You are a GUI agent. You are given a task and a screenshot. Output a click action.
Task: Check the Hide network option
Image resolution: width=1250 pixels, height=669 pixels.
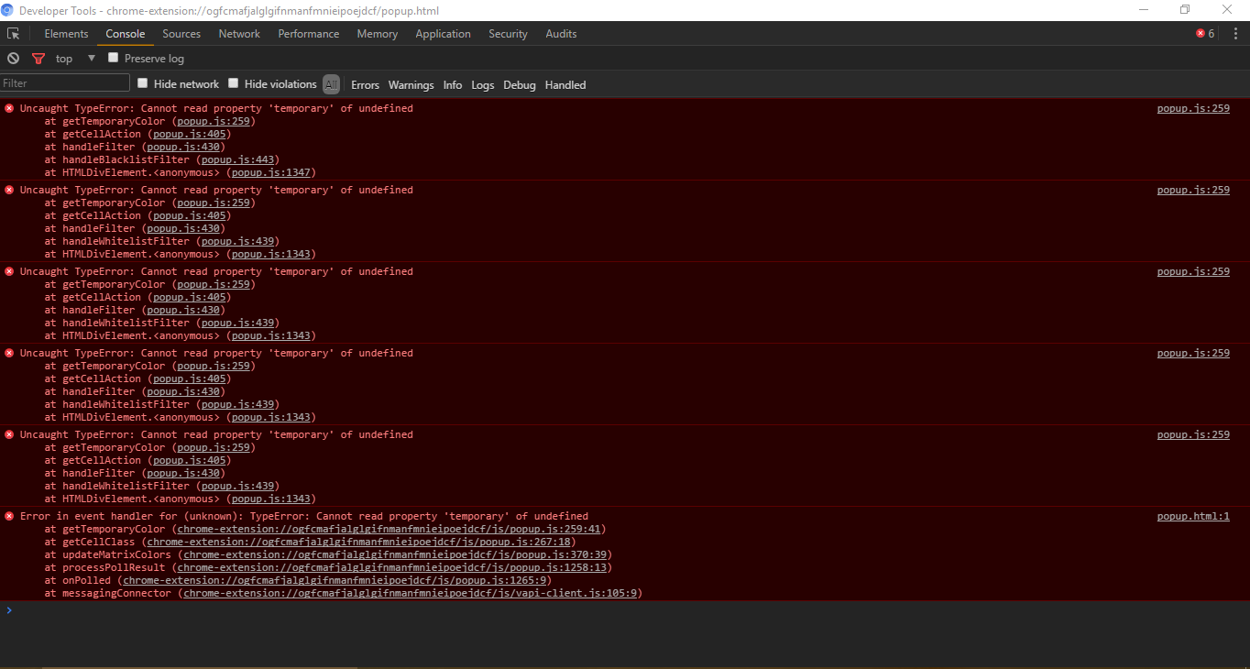[142, 82]
